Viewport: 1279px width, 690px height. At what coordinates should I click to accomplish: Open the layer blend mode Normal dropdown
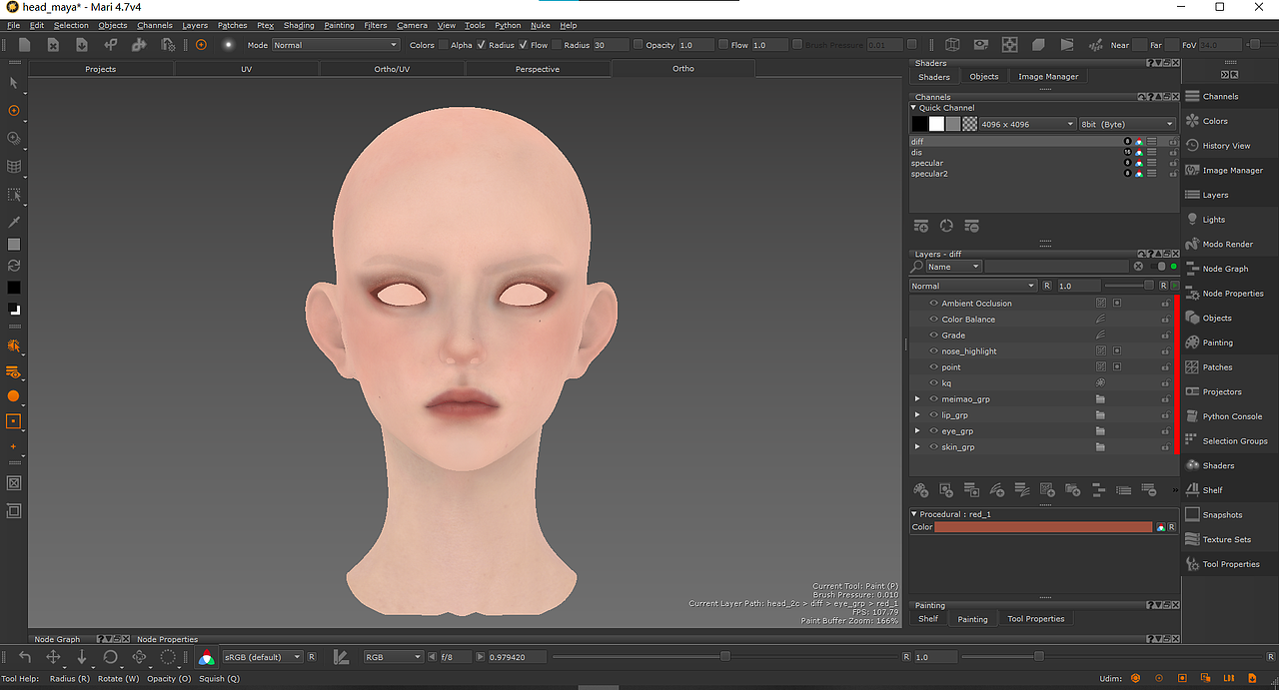[973, 286]
